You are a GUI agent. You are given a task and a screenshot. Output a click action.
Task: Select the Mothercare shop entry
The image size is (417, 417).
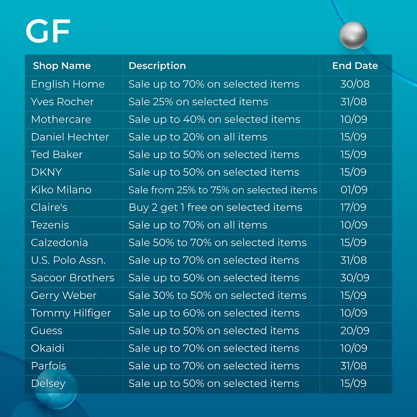coord(61,119)
